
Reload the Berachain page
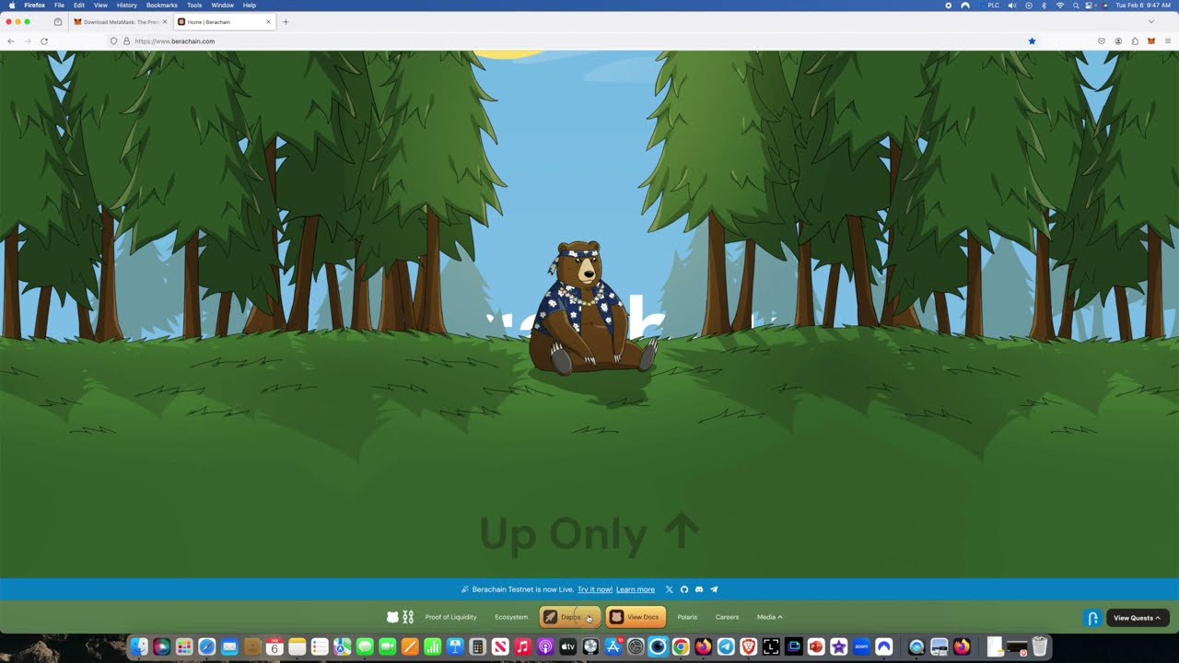tap(43, 41)
